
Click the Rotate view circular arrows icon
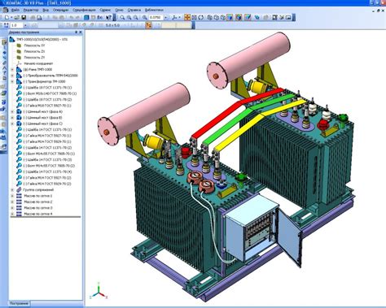201,18
